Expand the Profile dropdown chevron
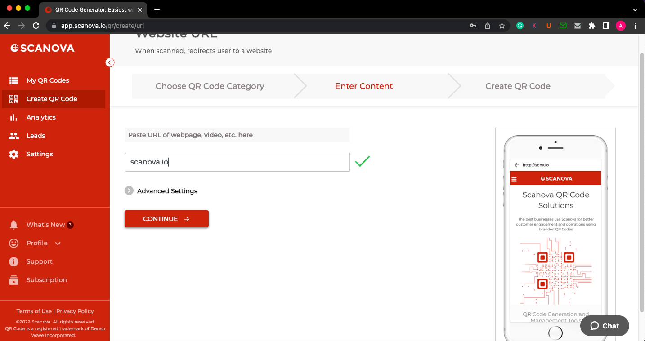This screenshot has height=341, width=645. click(58, 244)
